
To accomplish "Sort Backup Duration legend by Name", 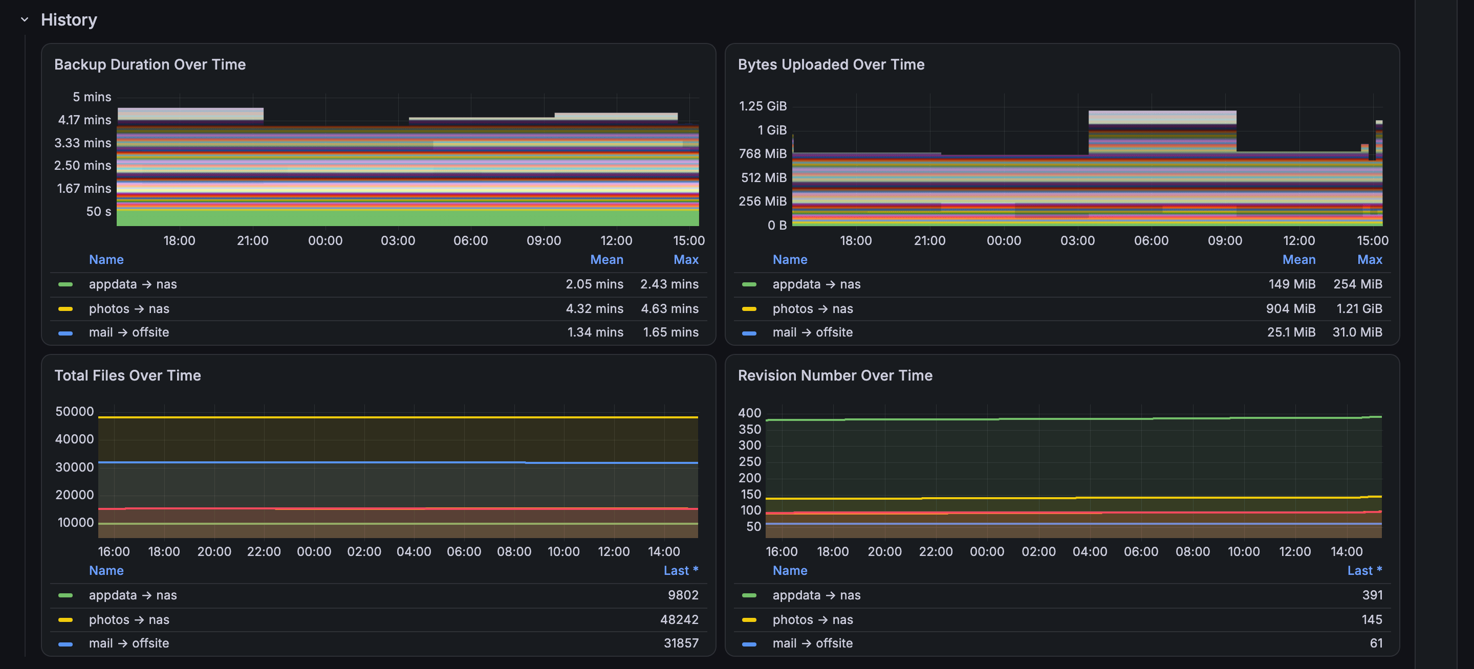I will point(106,260).
